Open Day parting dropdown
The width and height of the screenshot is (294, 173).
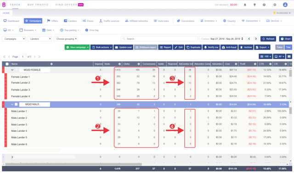tap(69, 30)
